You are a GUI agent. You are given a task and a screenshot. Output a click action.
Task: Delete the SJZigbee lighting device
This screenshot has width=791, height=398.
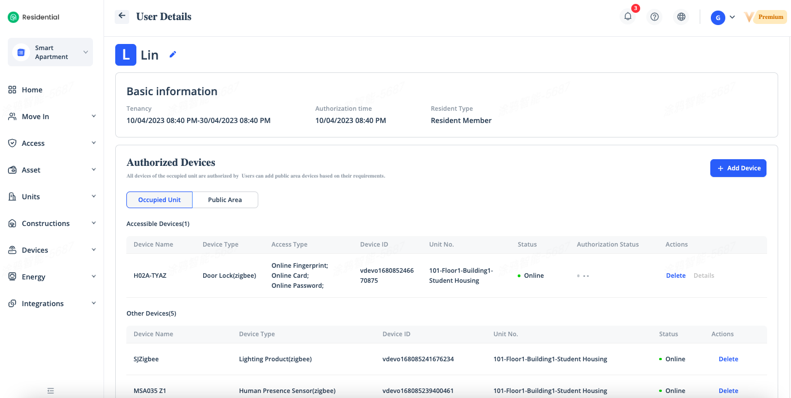[x=728, y=359]
